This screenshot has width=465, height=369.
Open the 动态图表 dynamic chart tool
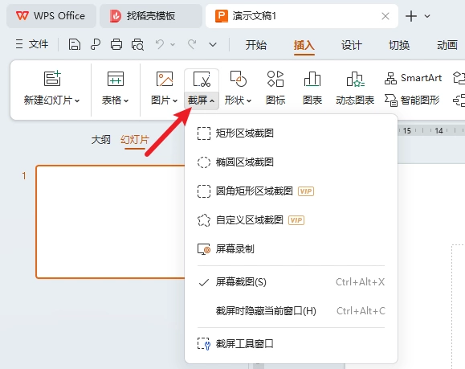[355, 88]
